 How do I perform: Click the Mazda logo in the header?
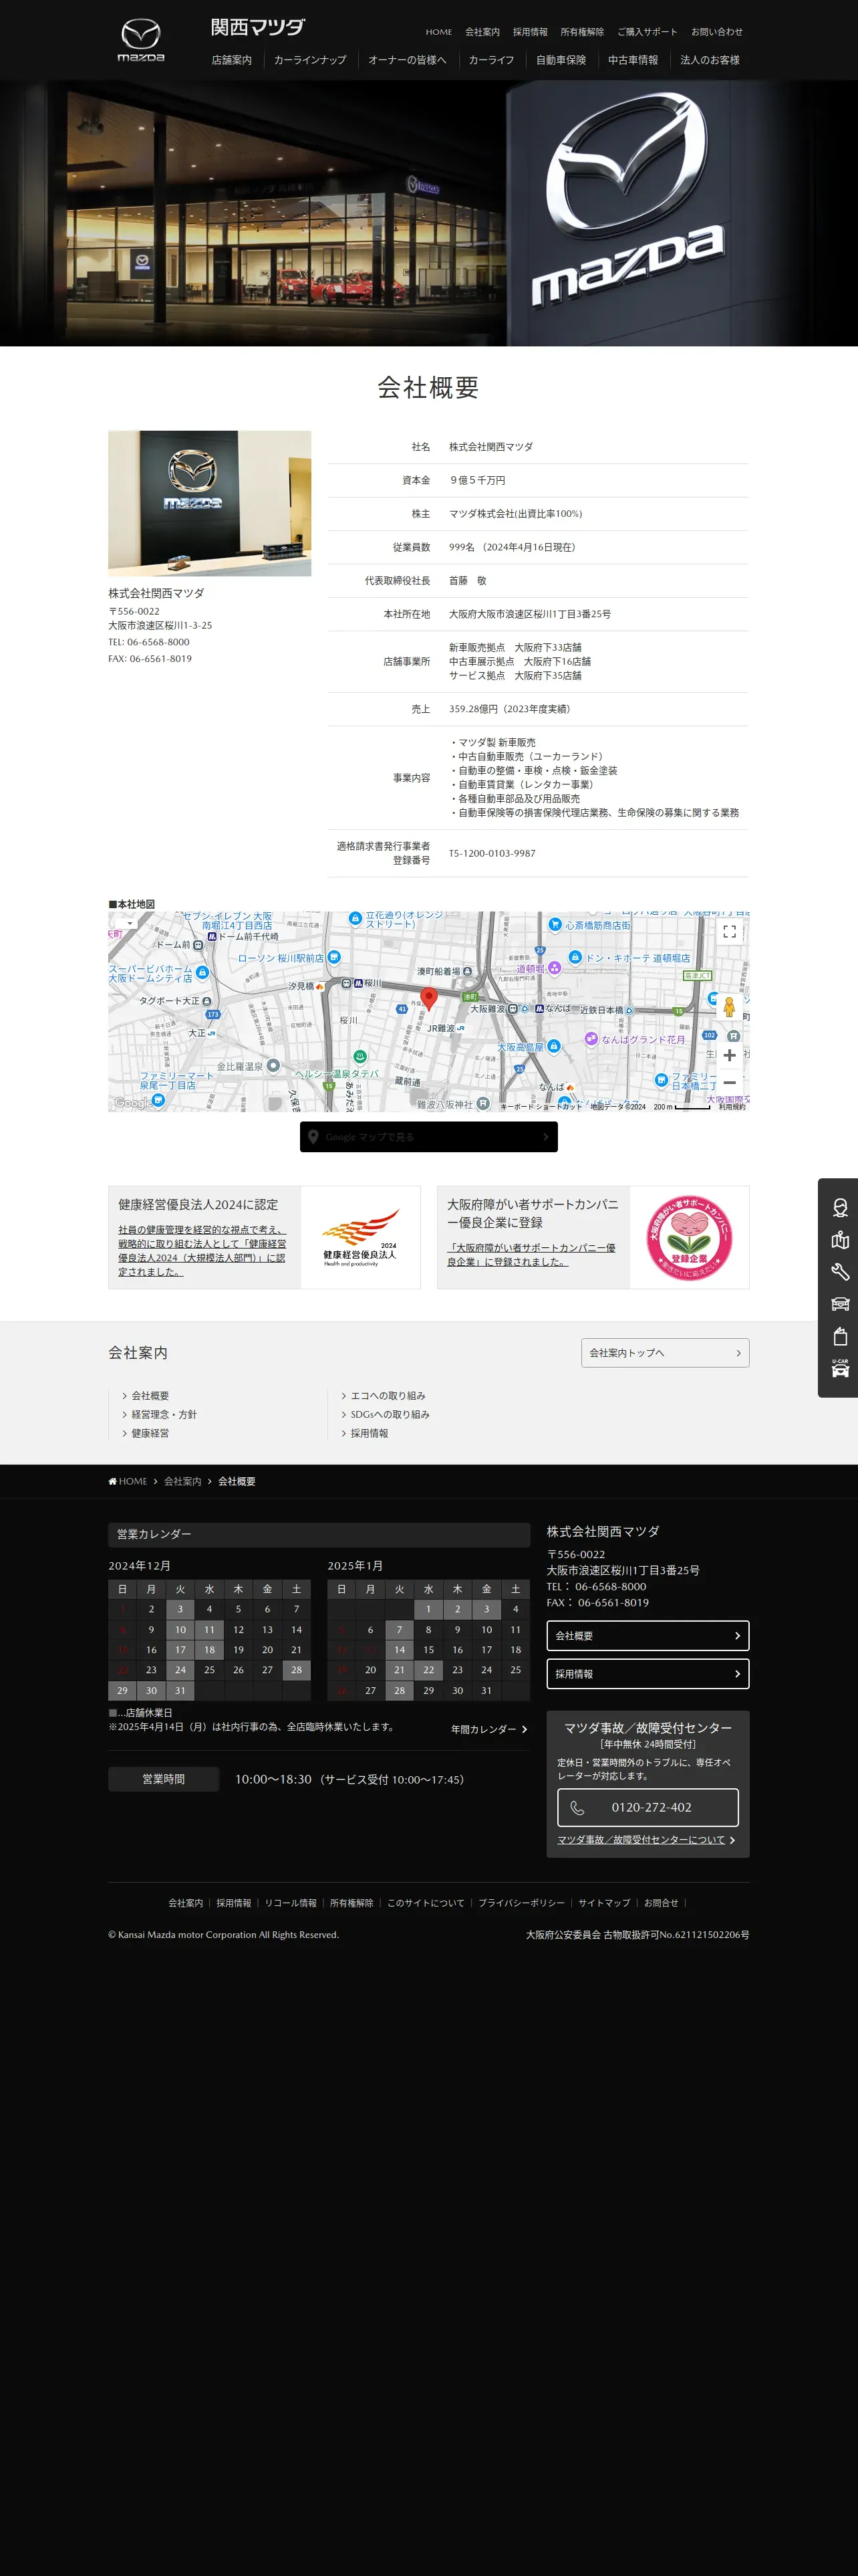click(x=141, y=40)
